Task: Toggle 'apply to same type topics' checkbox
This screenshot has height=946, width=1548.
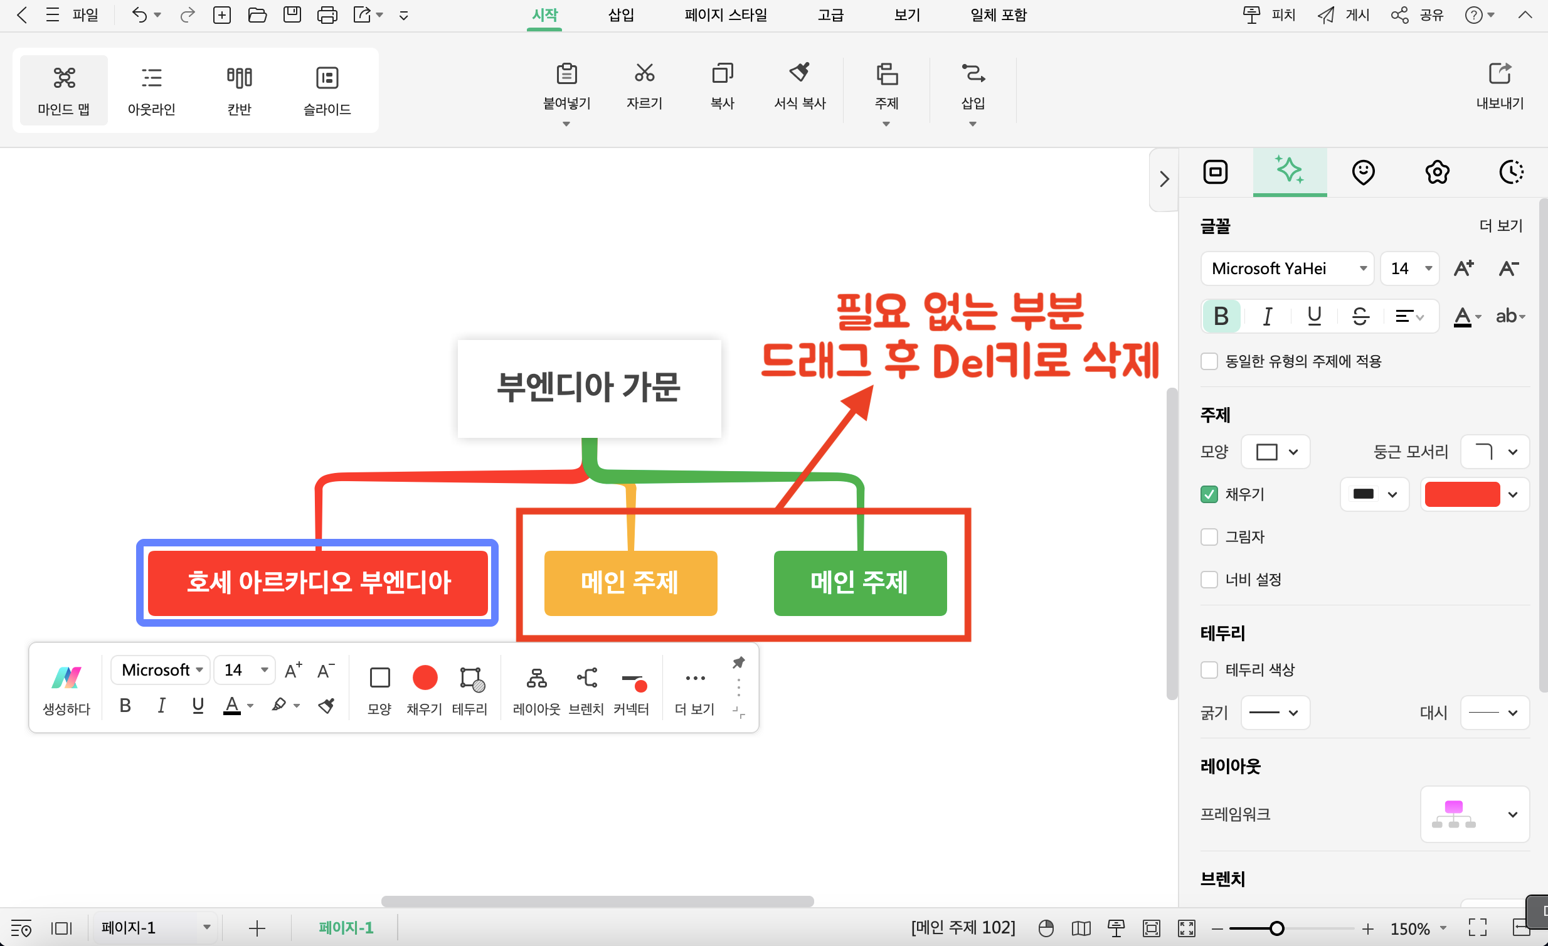Action: click(1209, 361)
